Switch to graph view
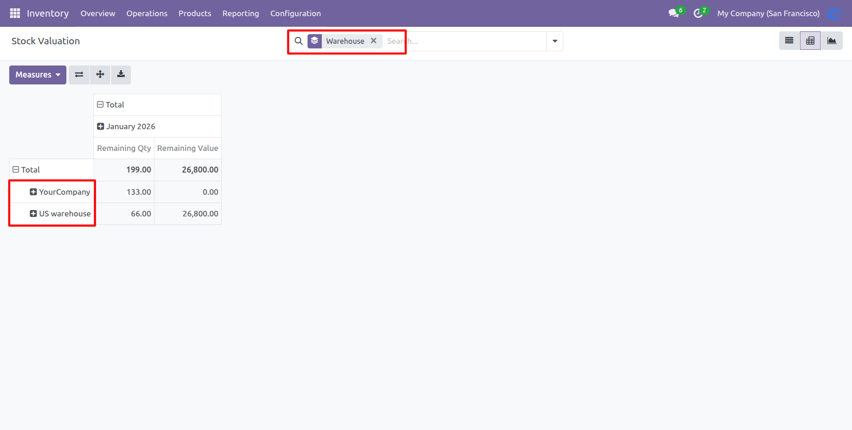This screenshot has width=852, height=430. [x=832, y=41]
